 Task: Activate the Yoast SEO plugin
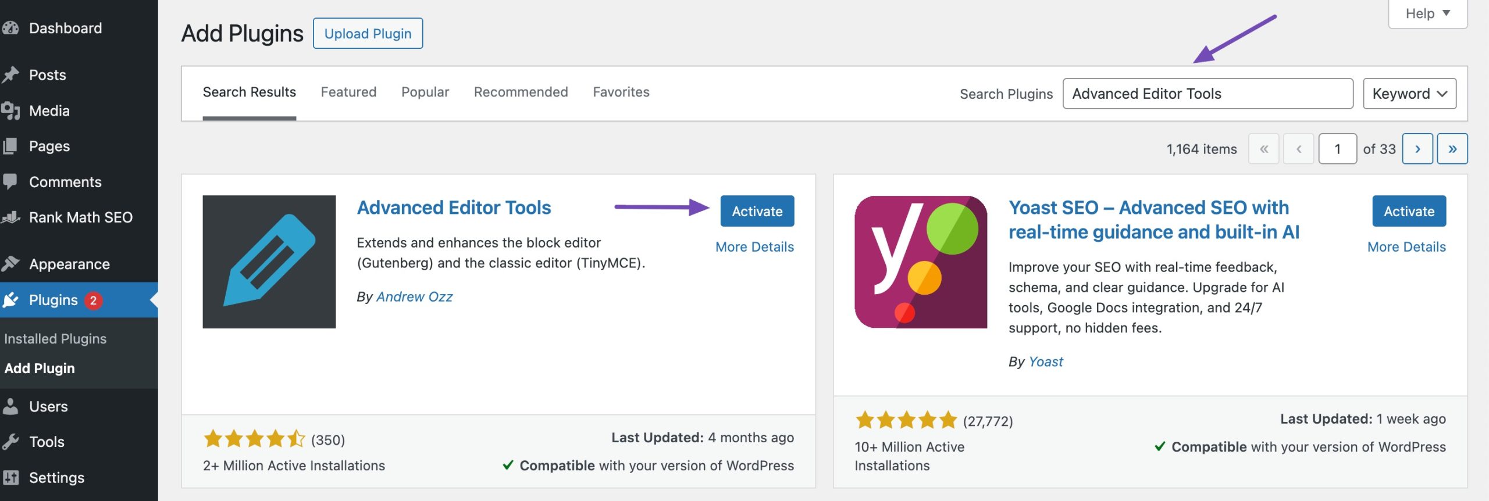tap(1409, 211)
